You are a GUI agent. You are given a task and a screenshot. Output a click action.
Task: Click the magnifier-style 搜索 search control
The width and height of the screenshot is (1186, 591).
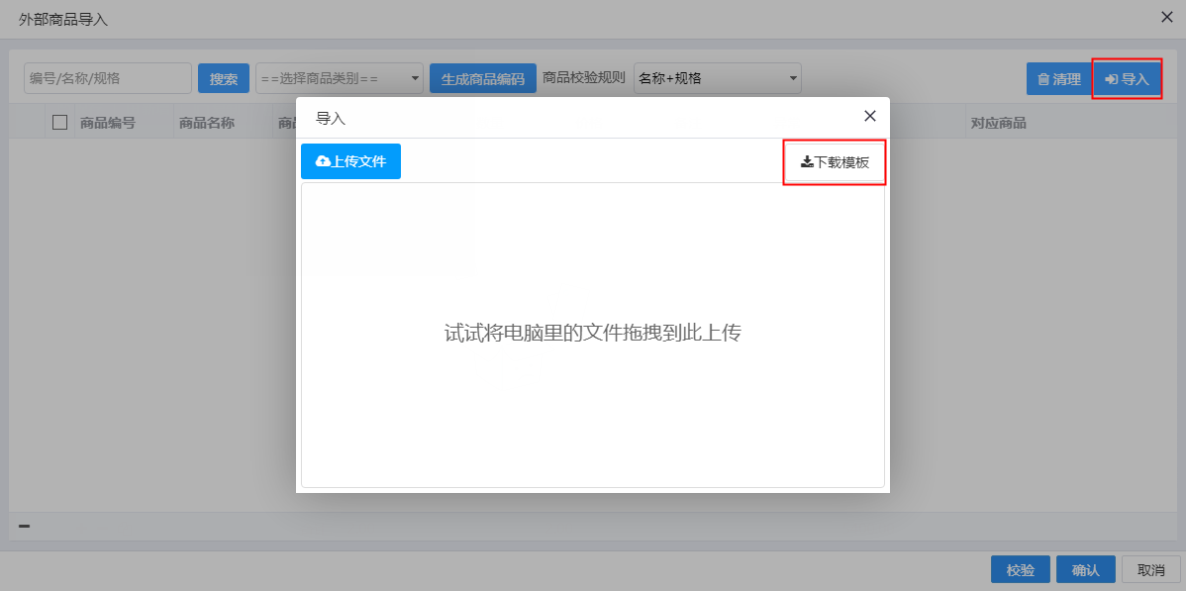pos(223,78)
